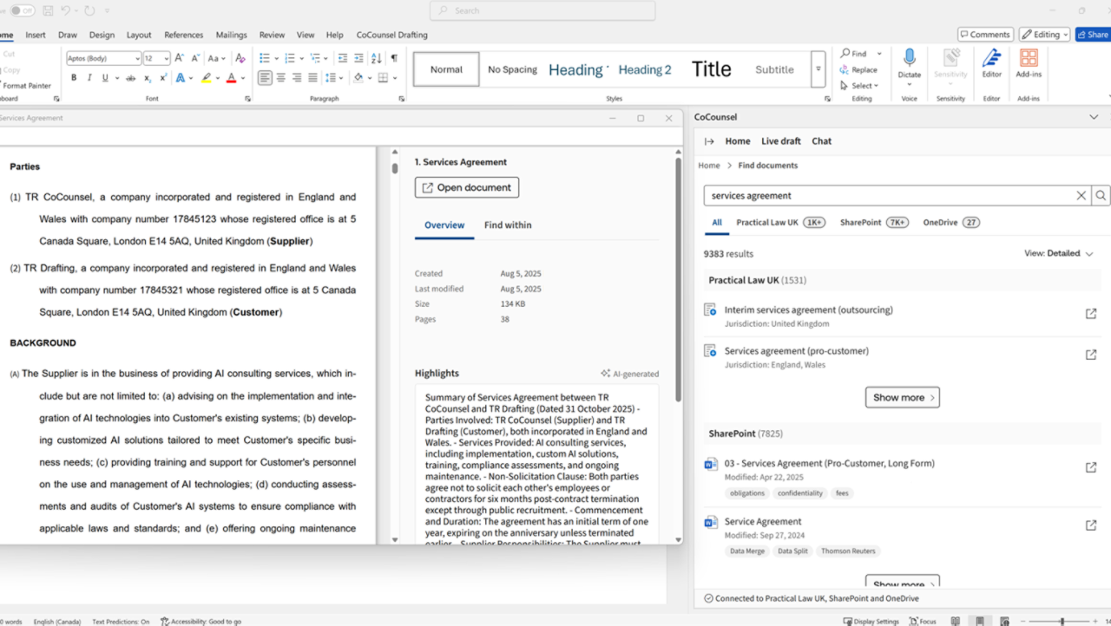Apply the Heading 2 style
Image resolution: width=1111 pixels, height=626 pixels.
tap(644, 69)
